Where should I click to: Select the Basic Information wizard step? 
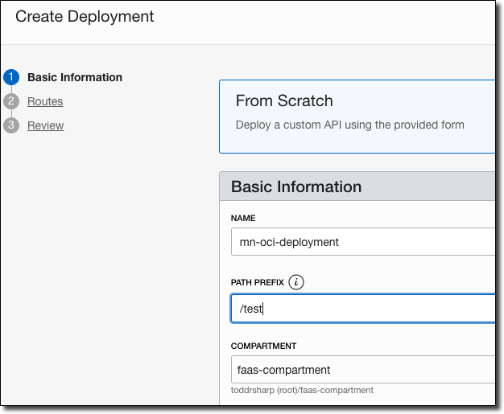click(x=75, y=78)
